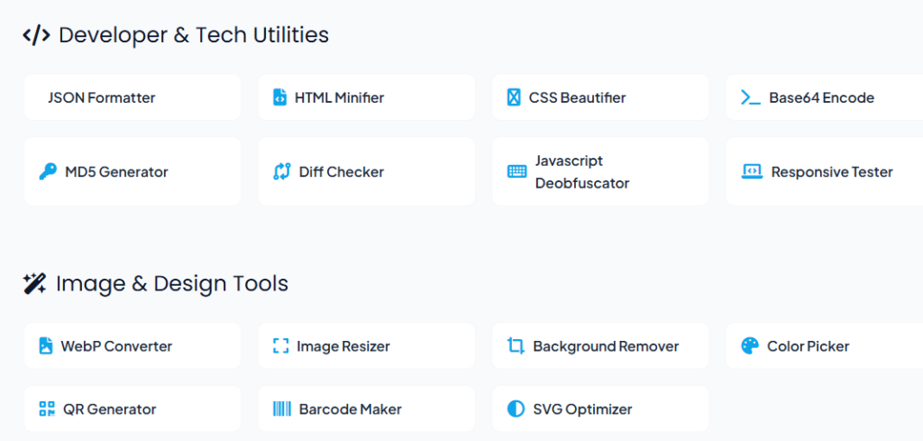This screenshot has height=441, width=923.
Task: Select the Developer & Tech Utilities heading
Action: click(194, 35)
